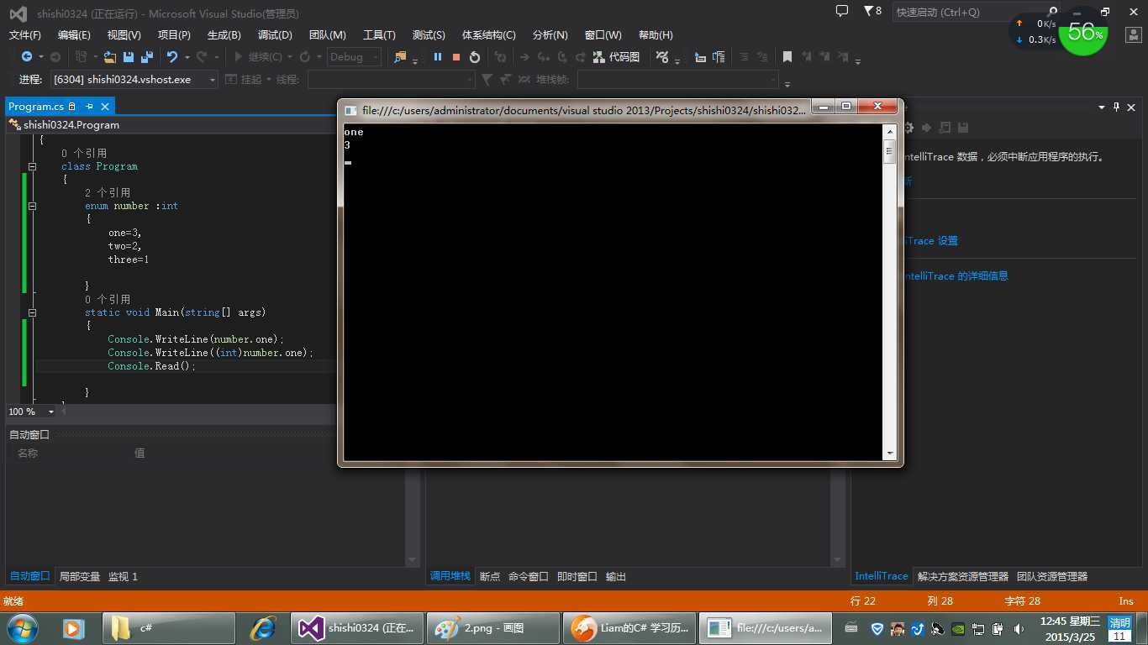Pin the Program.cs tab

point(89,107)
